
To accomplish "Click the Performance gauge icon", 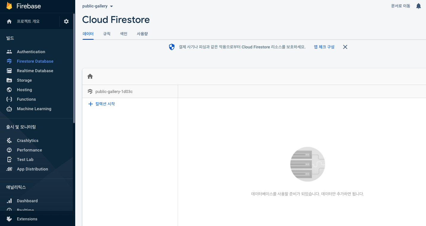I will coord(9,150).
